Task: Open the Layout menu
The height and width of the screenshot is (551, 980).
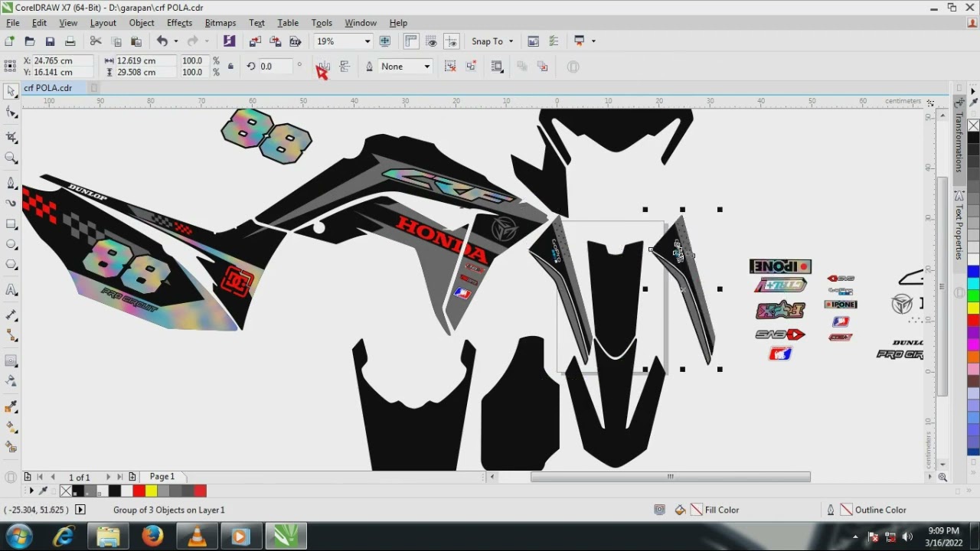Action: [103, 23]
